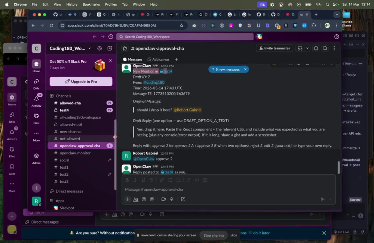Toggle blockquote in composer toolbar
This screenshot has height=243, width=374.
pos(188,180)
